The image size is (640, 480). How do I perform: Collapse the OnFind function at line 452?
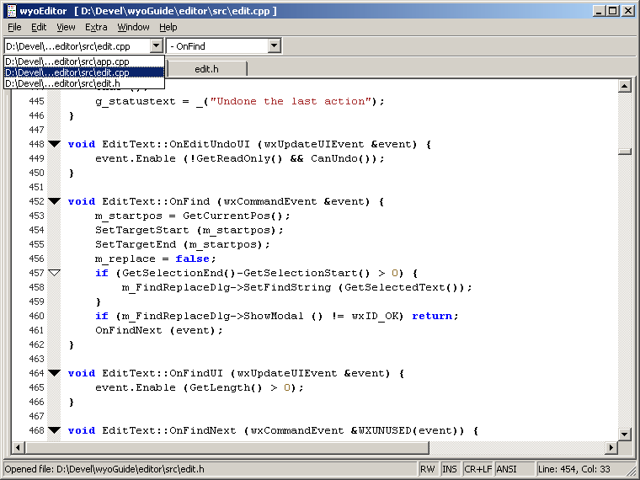[x=55, y=201]
